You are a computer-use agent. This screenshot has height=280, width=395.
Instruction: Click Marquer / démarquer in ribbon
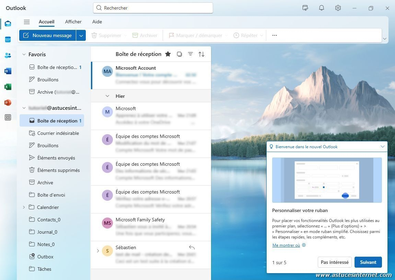[x=195, y=35]
